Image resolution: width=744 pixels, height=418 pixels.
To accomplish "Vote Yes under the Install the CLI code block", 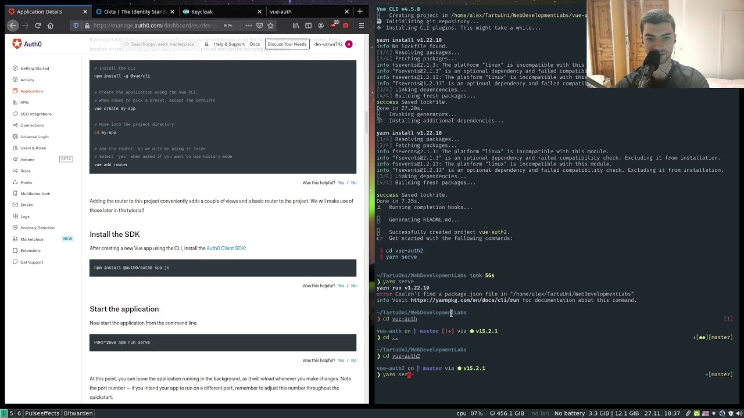I will pos(341,183).
